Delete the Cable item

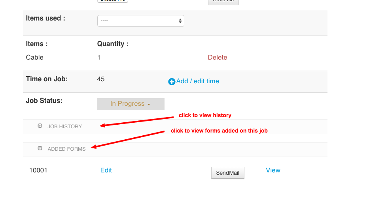click(x=218, y=58)
